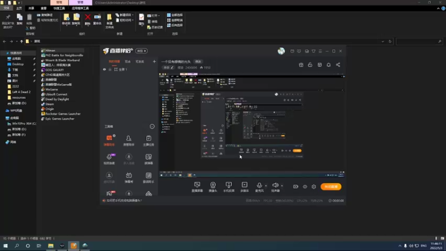
Task: Add the 直播屏幕 screen capture source
Action: pos(197,187)
